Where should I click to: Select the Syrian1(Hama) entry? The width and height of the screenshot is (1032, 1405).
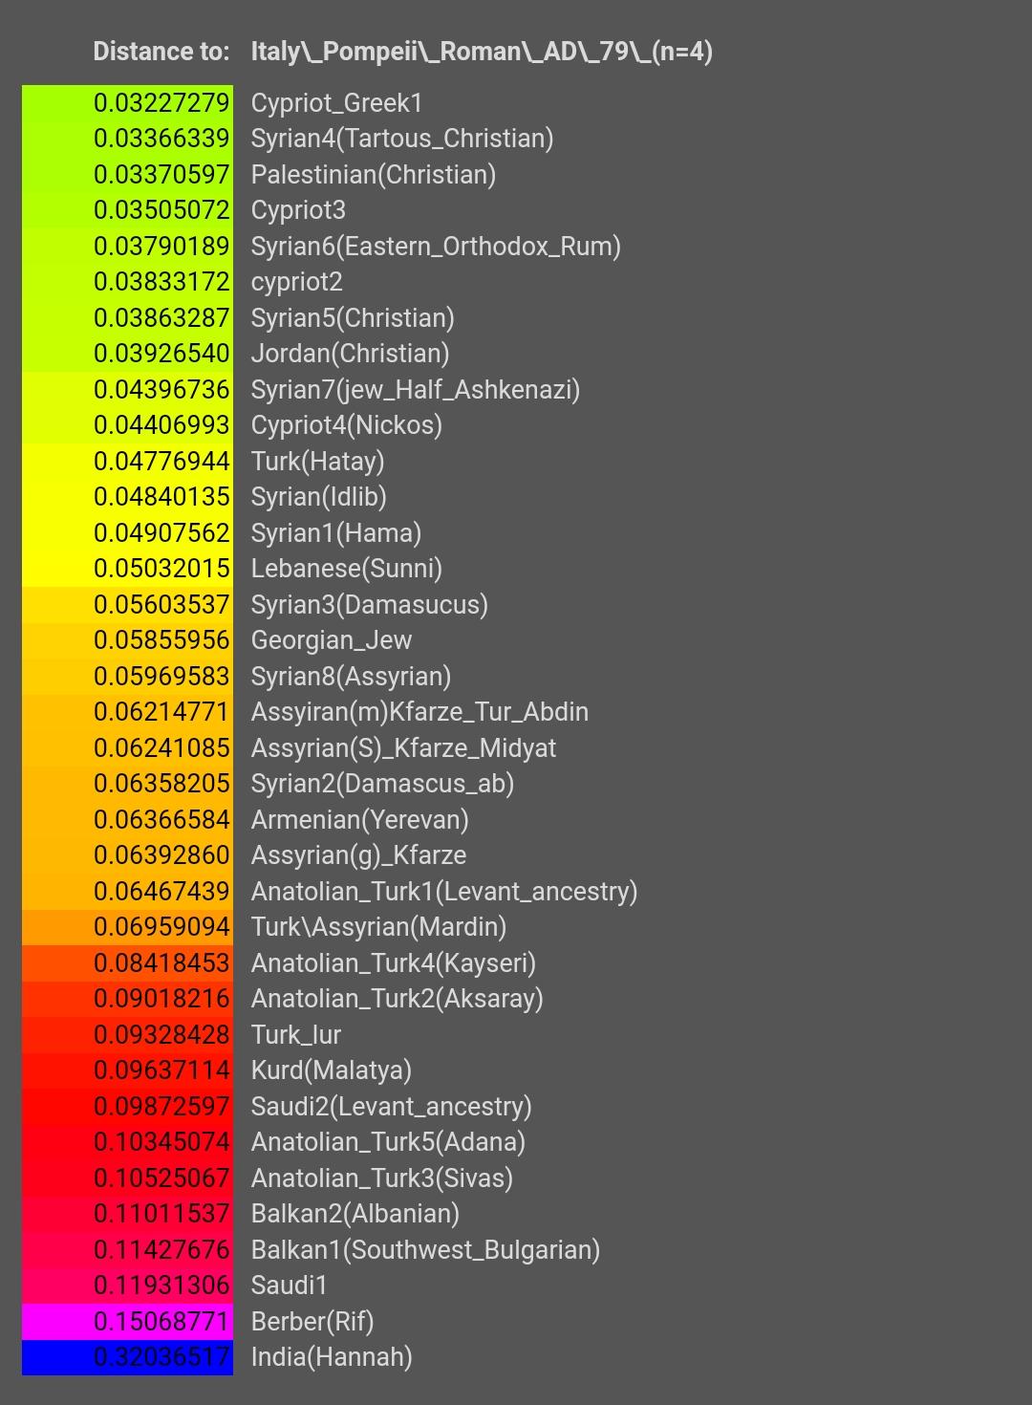[336, 533]
